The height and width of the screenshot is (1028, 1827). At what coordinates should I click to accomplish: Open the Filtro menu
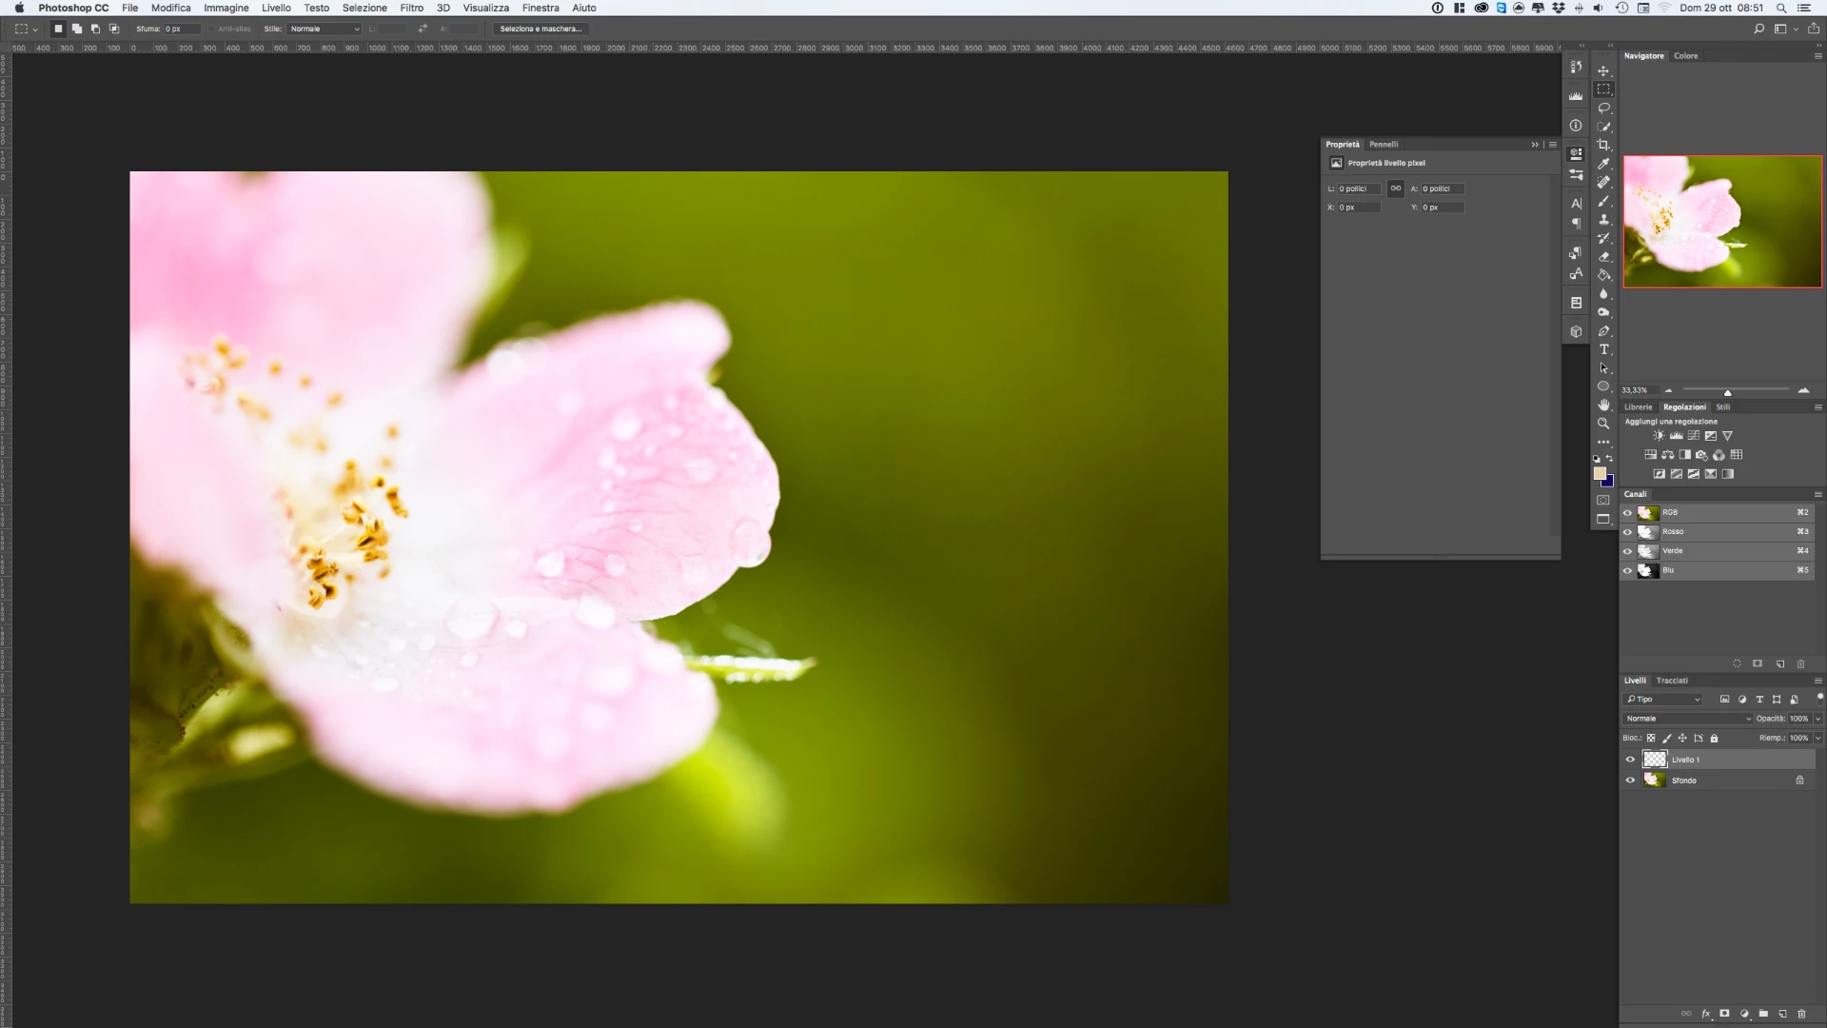click(x=411, y=8)
